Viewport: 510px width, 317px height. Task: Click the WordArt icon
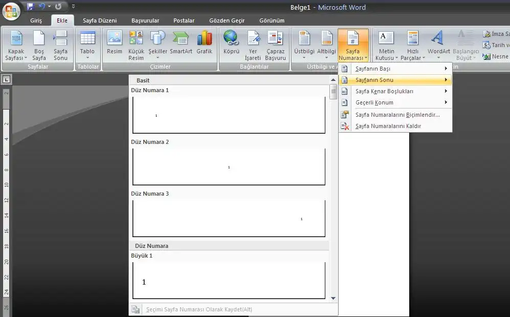click(438, 44)
